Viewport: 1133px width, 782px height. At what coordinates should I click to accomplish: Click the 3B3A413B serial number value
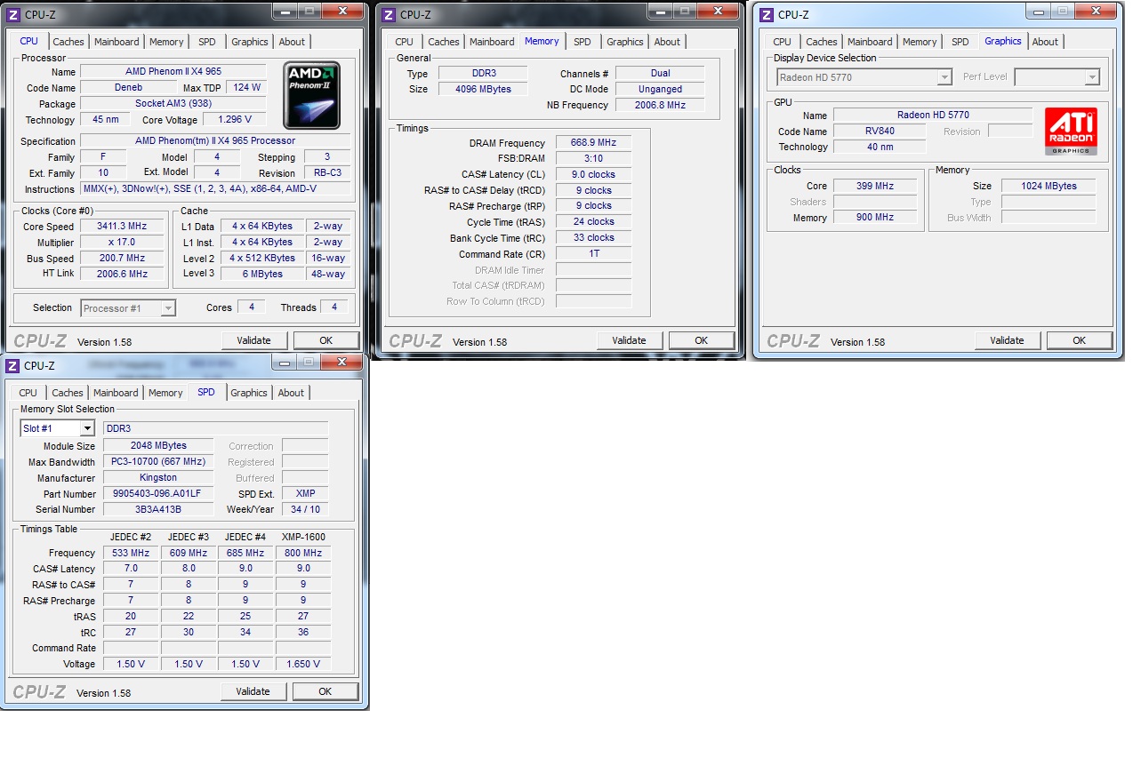pyautogui.click(x=158, y=509)
